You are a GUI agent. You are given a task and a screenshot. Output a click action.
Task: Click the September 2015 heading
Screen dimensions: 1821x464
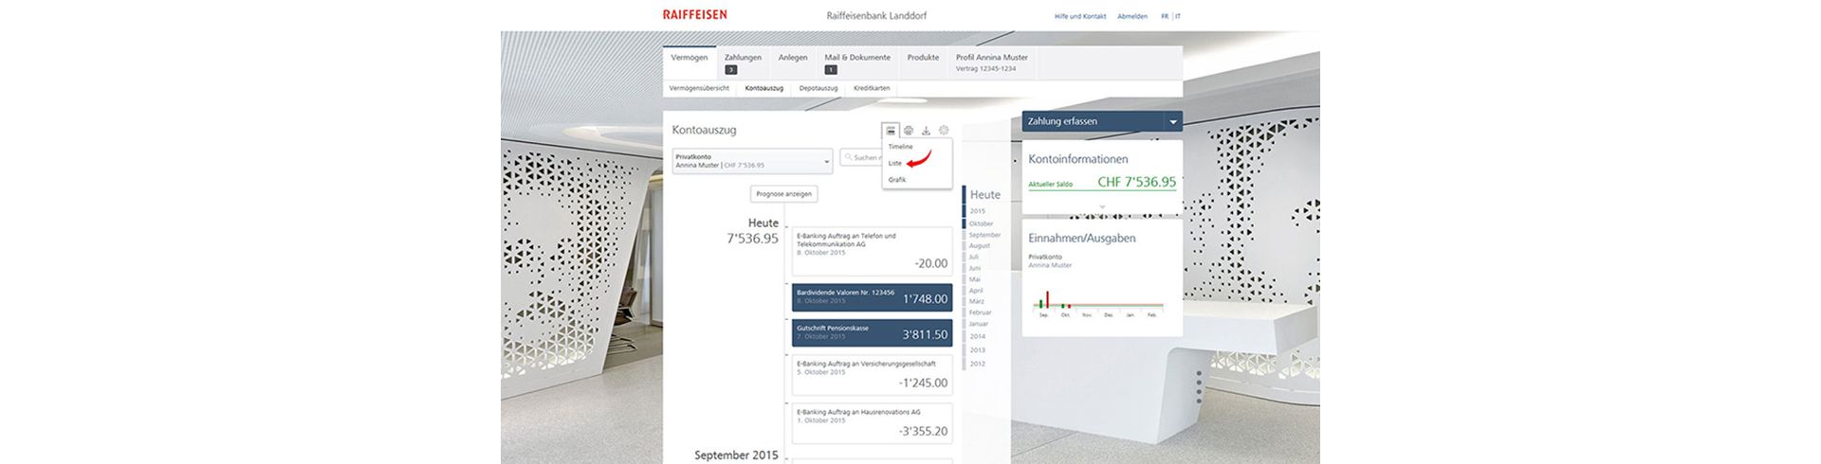pos(736,455)
